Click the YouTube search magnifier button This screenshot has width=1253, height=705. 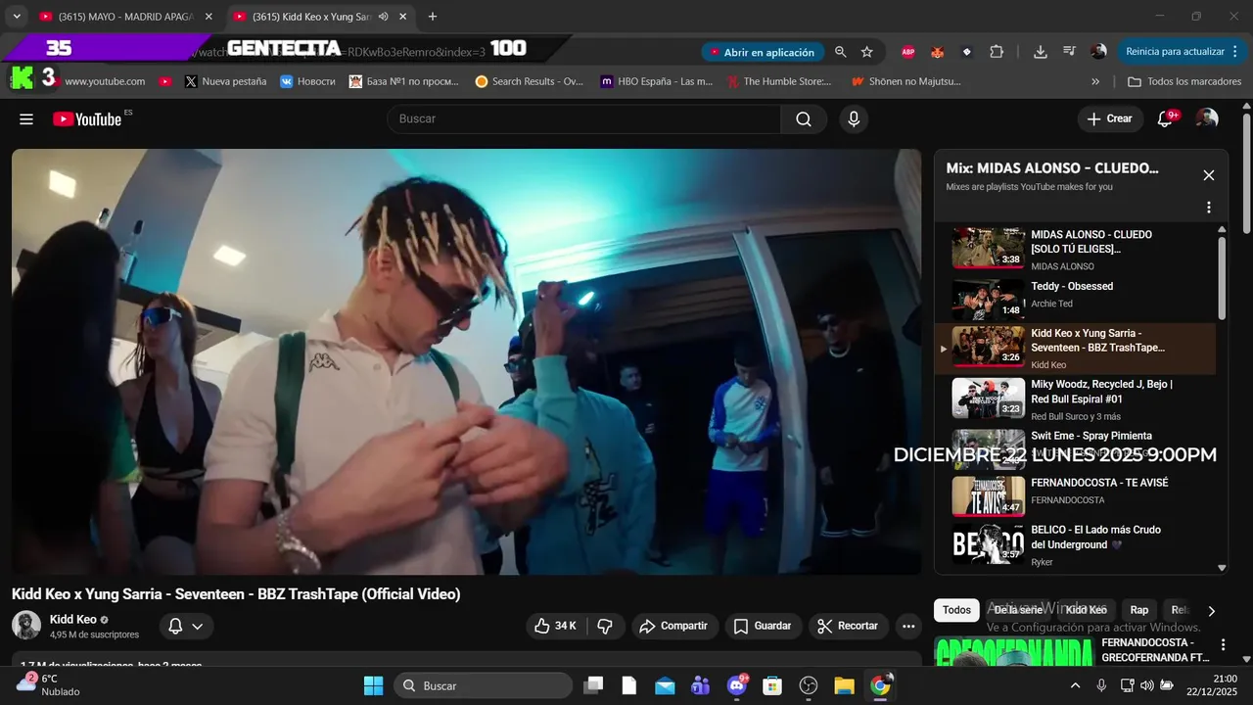804,118
